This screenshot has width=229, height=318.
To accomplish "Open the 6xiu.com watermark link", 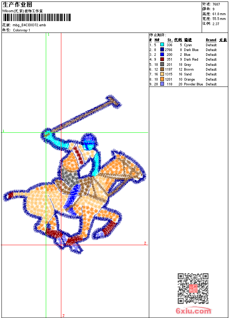I will tap(193, 311).
